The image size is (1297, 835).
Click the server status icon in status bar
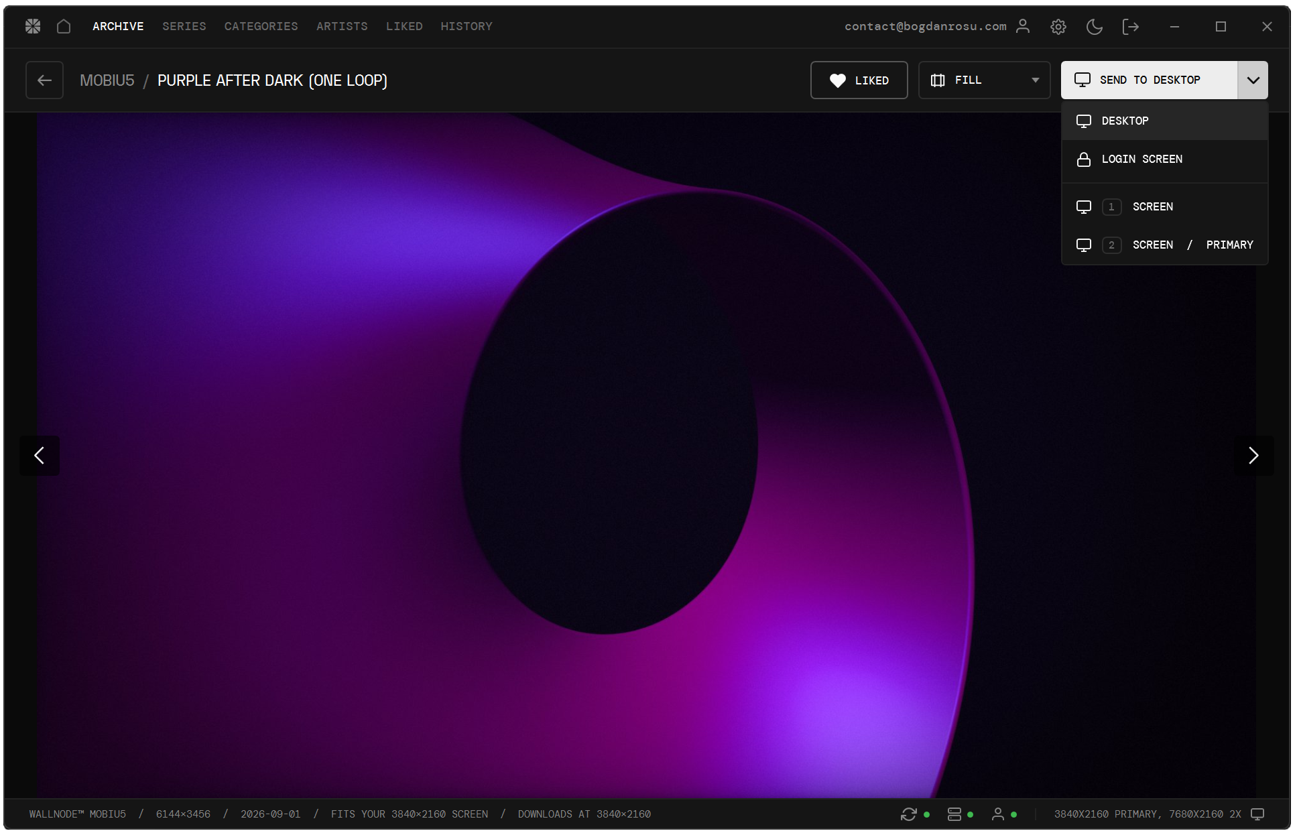[x=954, y=814]
